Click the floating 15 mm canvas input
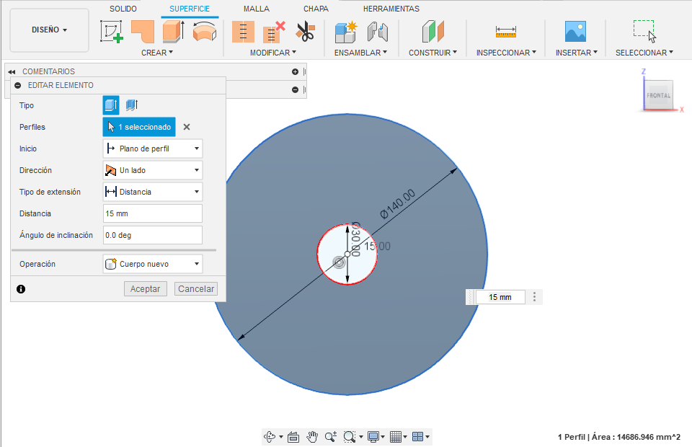 pos(500,297)
